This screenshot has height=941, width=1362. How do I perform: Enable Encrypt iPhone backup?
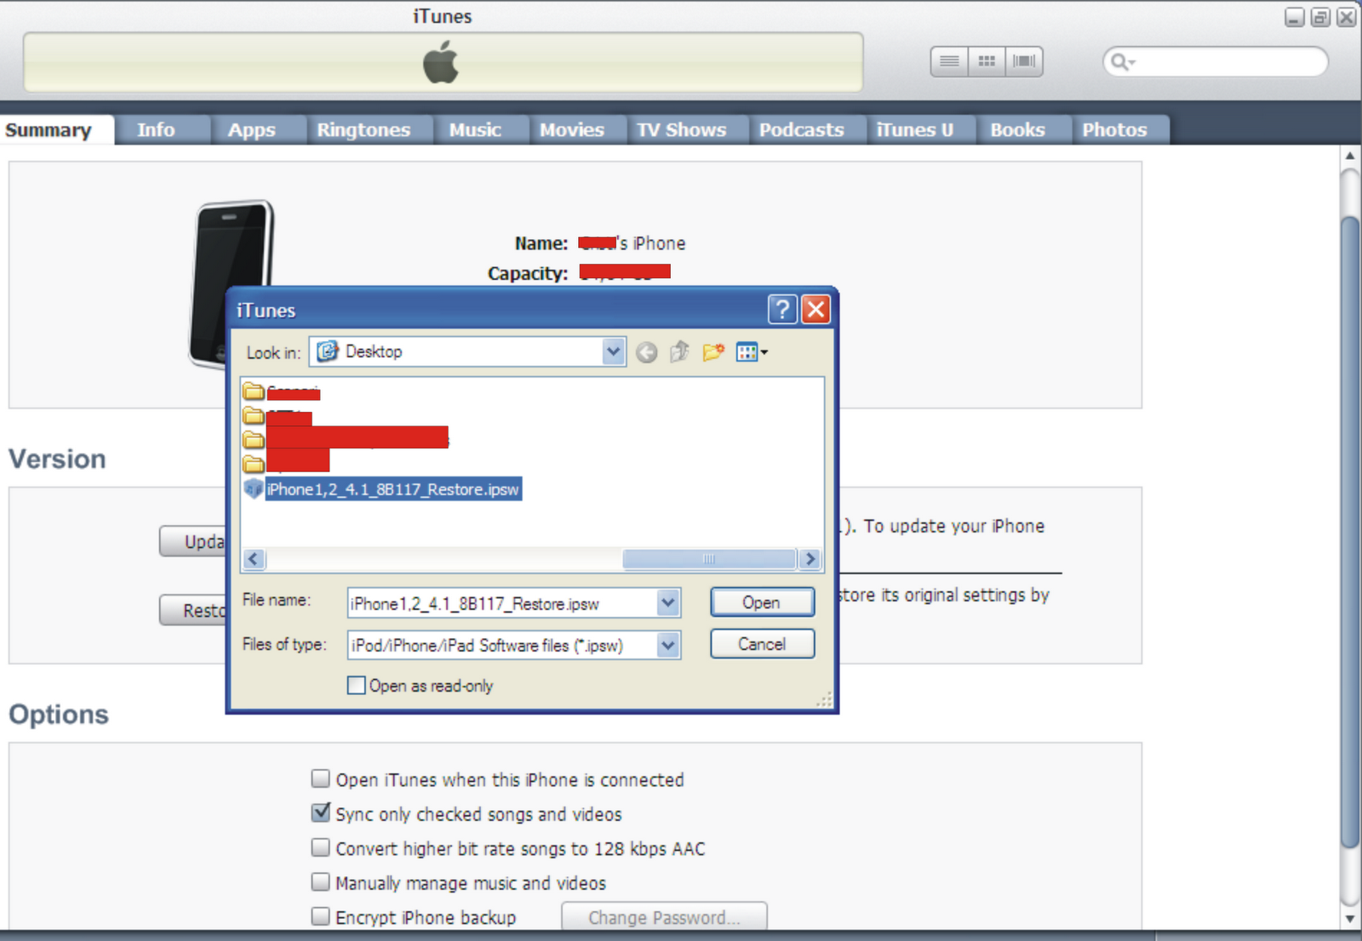coord(320,916)
